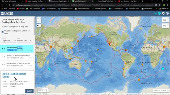Select the 4.2 Bandar Abbas earthquake entry
170x95 pixels.
(x=17, y=64)
